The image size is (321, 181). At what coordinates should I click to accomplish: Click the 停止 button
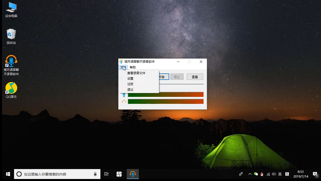tap(177, 77)
